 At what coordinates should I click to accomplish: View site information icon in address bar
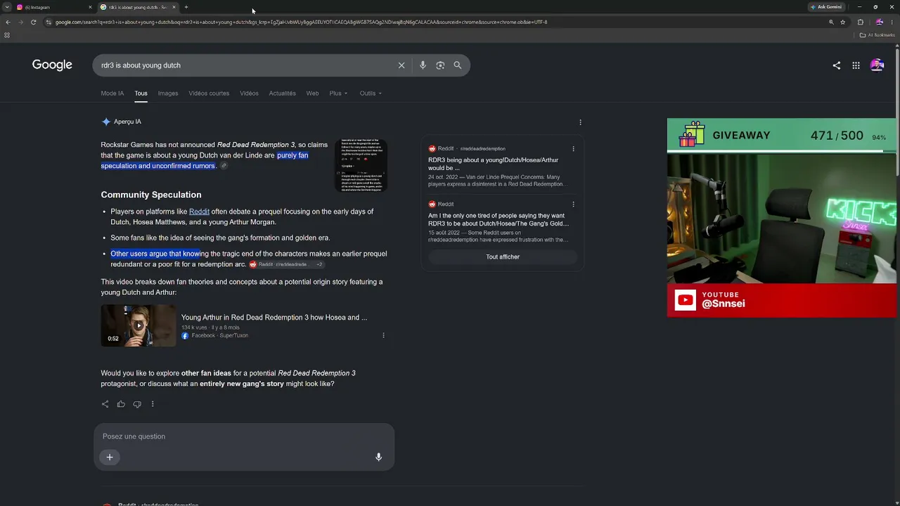pos(49,22)
